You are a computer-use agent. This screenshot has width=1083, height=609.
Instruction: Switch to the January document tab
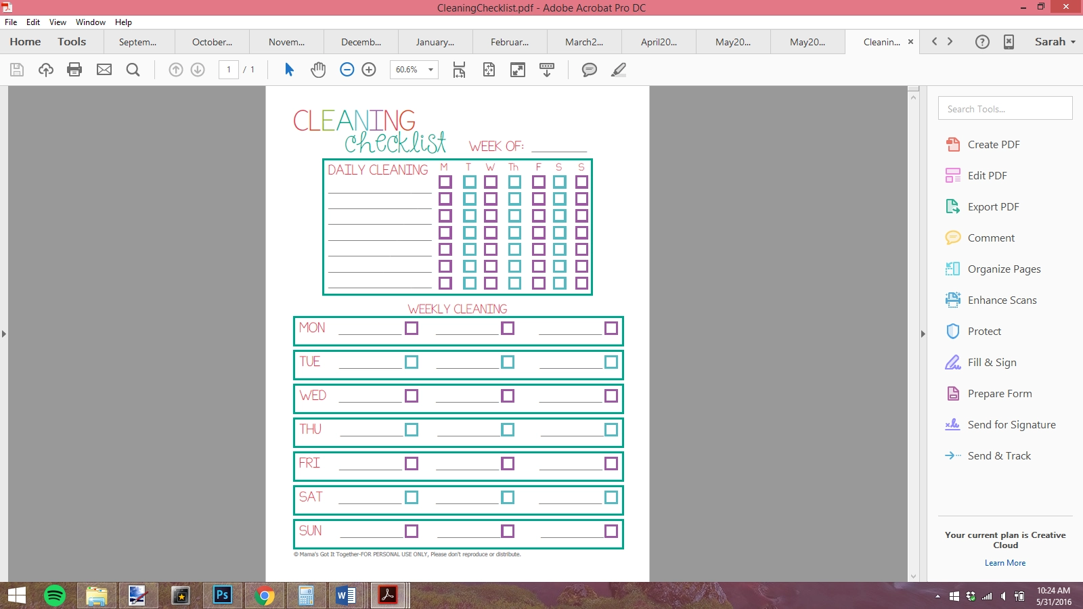point(434,41)
